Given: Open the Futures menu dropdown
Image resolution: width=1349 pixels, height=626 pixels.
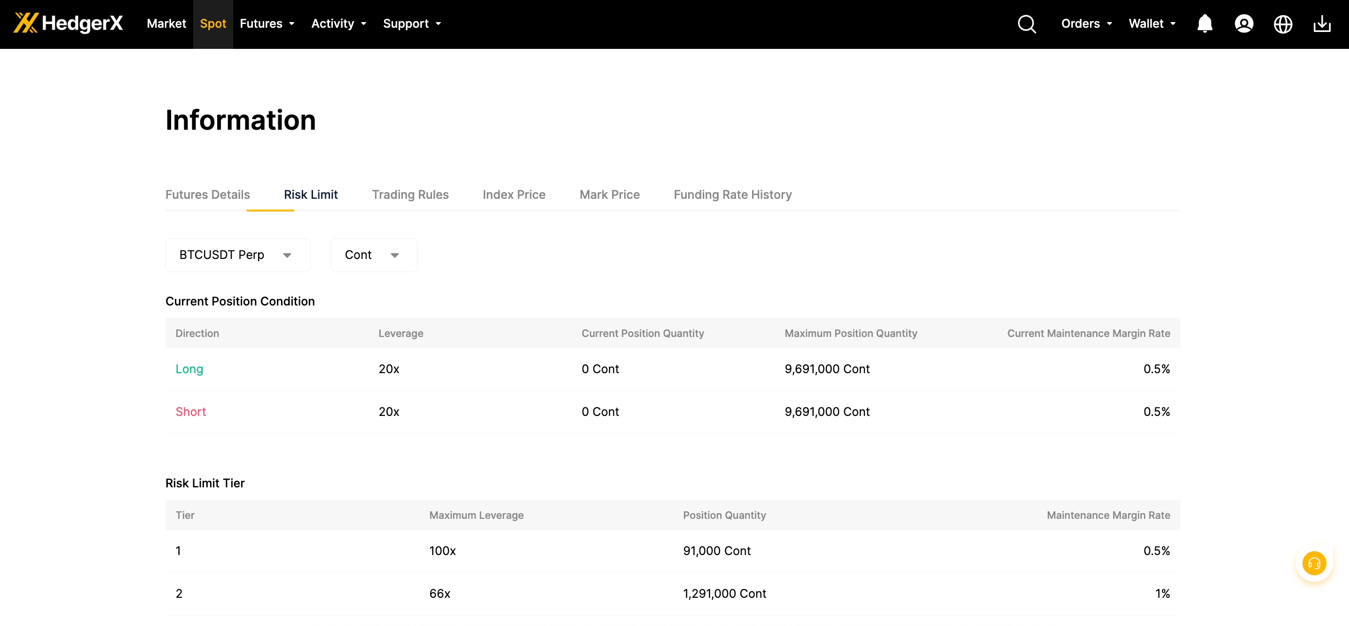Looking at the screenshot, I should [x=267, y=23].
